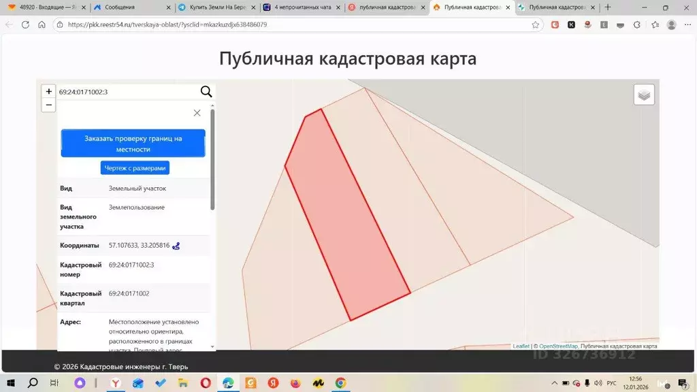The height and width of the screenshot is (392, 697).
Task: Open the black K browser extension
Action: pos(572,24)
